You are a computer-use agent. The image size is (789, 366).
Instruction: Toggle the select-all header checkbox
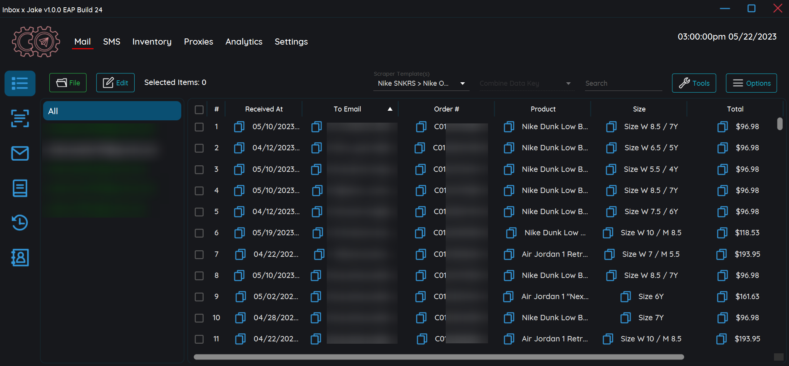[199, 110]
